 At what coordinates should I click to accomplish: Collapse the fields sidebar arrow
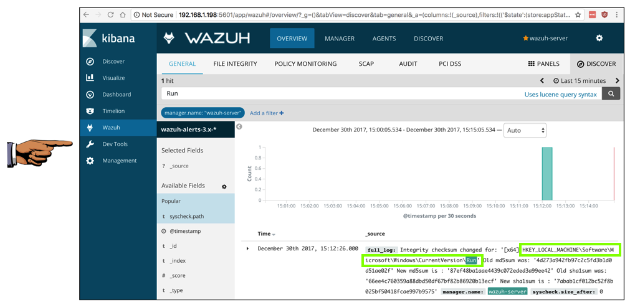tap(239, 126)
